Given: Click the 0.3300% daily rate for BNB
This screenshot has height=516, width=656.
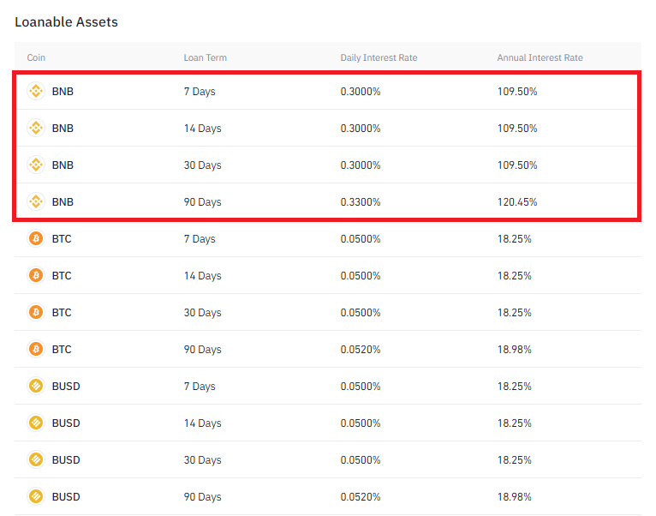Looking at the screenshot, I should pyautogui.click(x=361, y=202).
